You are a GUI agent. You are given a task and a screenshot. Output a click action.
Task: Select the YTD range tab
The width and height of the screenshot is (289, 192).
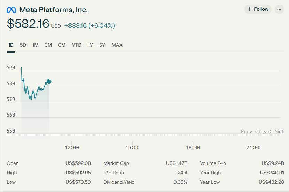pyautogui.click(x=77, y=45)
